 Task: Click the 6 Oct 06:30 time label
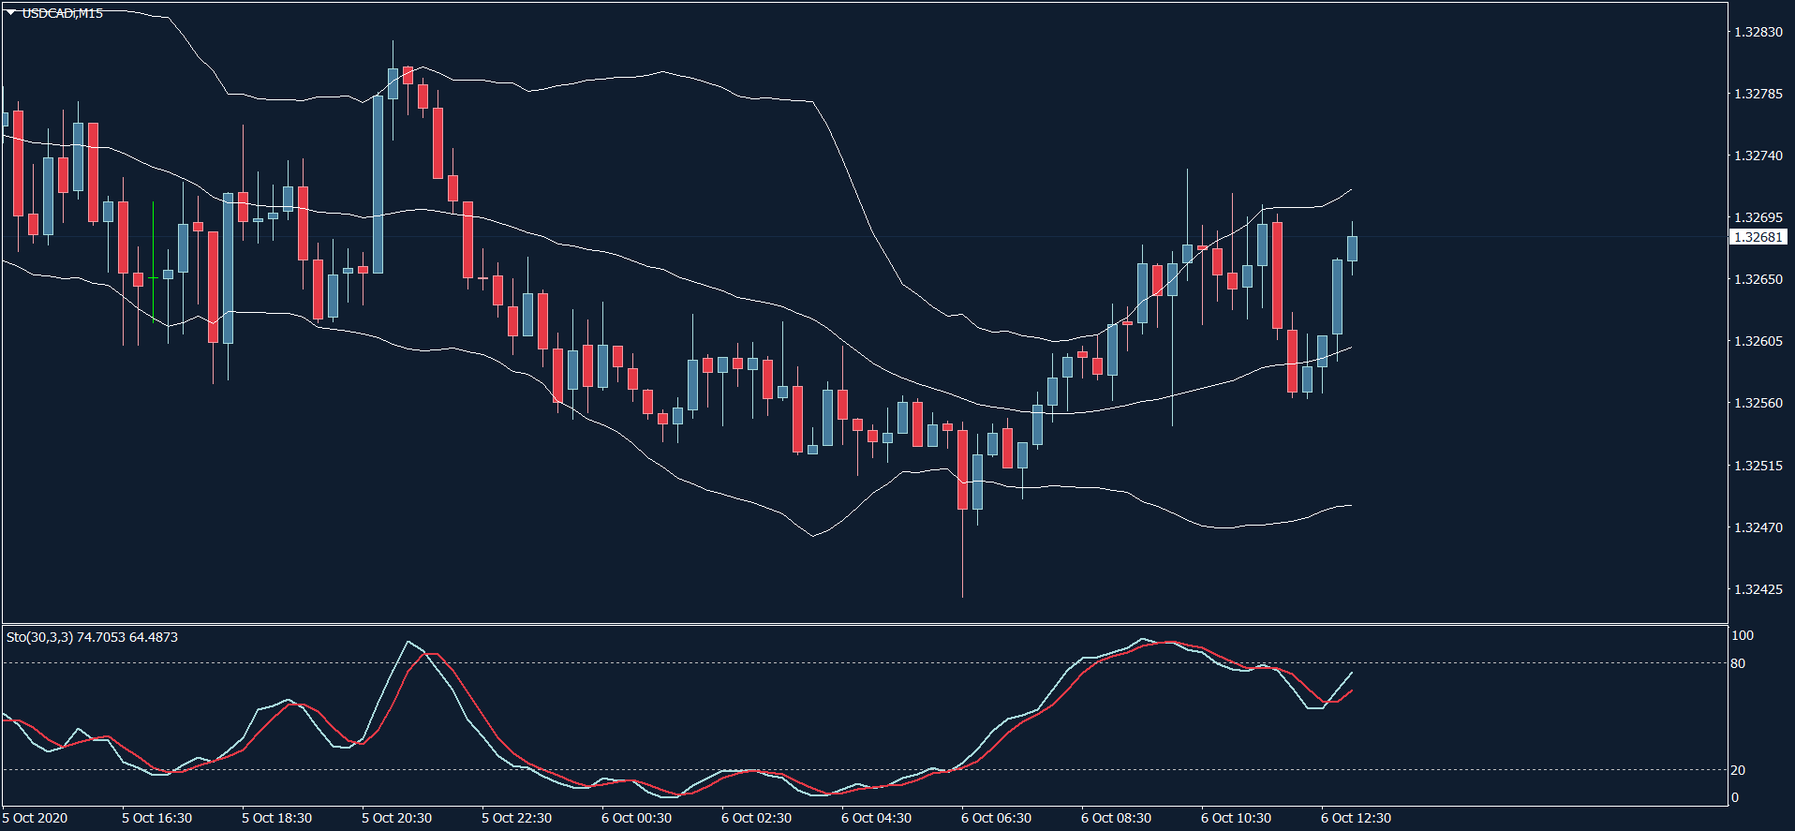coord(996,818)
